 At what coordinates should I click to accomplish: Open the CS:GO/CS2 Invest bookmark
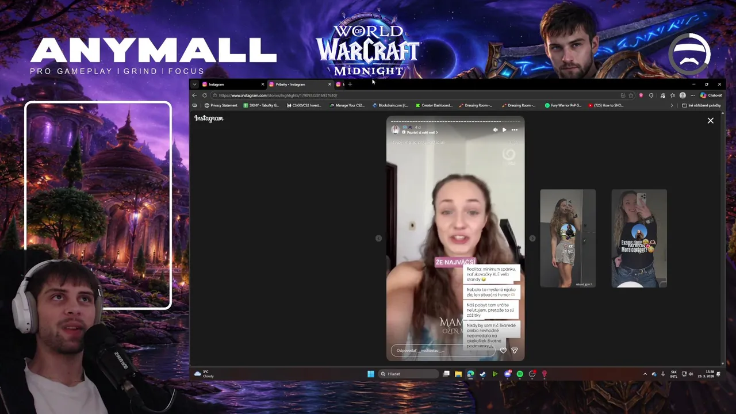(304, 106)
